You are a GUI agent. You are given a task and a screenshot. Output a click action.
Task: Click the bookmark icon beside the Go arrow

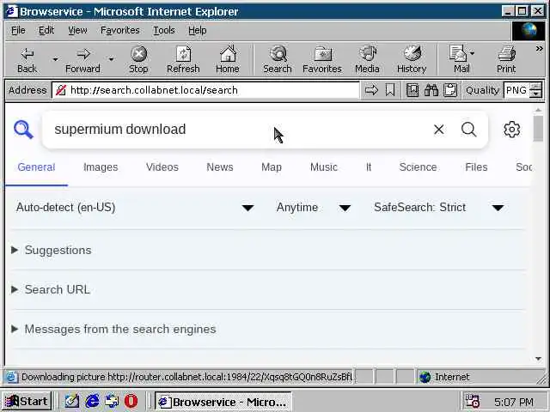390,90
